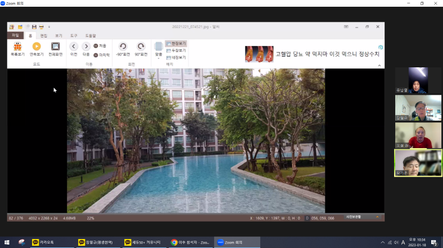
Task: Open the 편집 ribbon tab
Action: click(x=44, y=35)
